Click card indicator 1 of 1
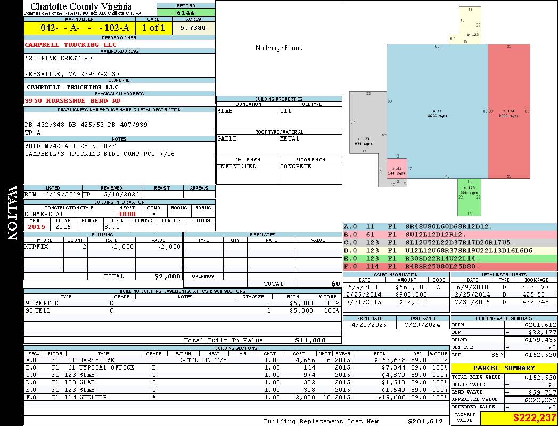 (x=154, y=28)
